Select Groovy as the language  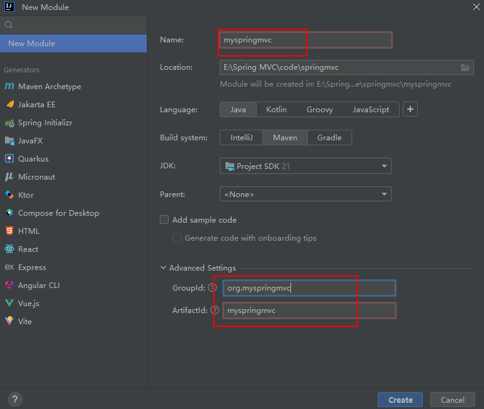pyautogui.click(x=320, y=109)
